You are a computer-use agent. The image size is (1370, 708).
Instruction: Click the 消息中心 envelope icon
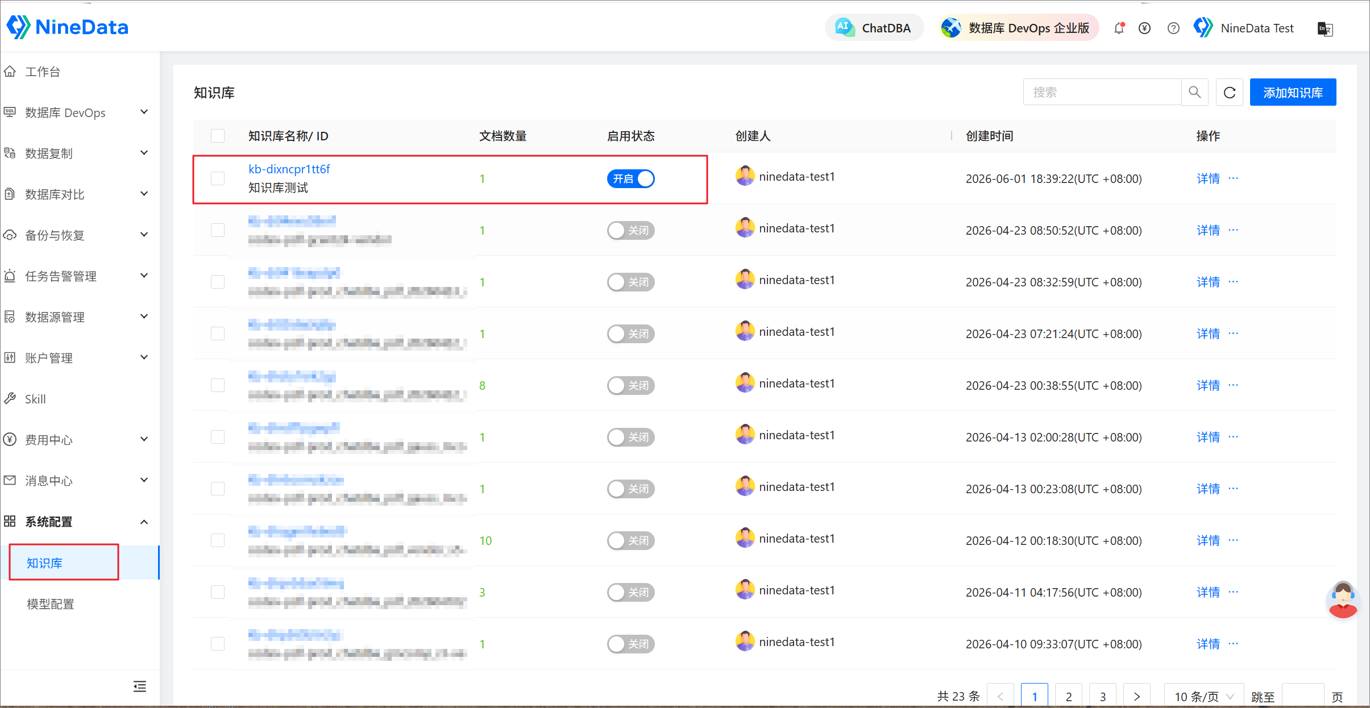[10, 481]
